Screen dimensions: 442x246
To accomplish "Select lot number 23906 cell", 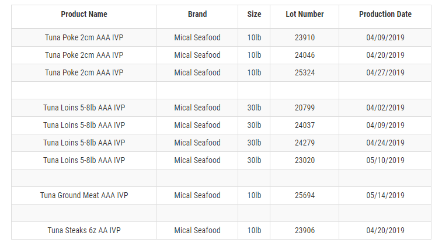I will (x=305, y=230).
